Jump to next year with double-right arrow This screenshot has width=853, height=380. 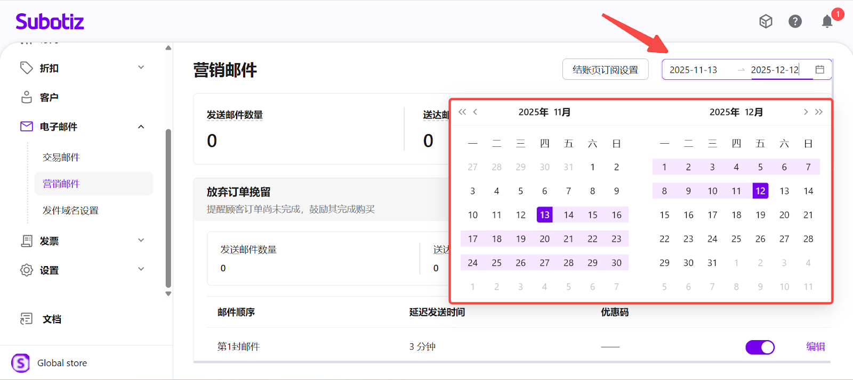coord(819,112)
